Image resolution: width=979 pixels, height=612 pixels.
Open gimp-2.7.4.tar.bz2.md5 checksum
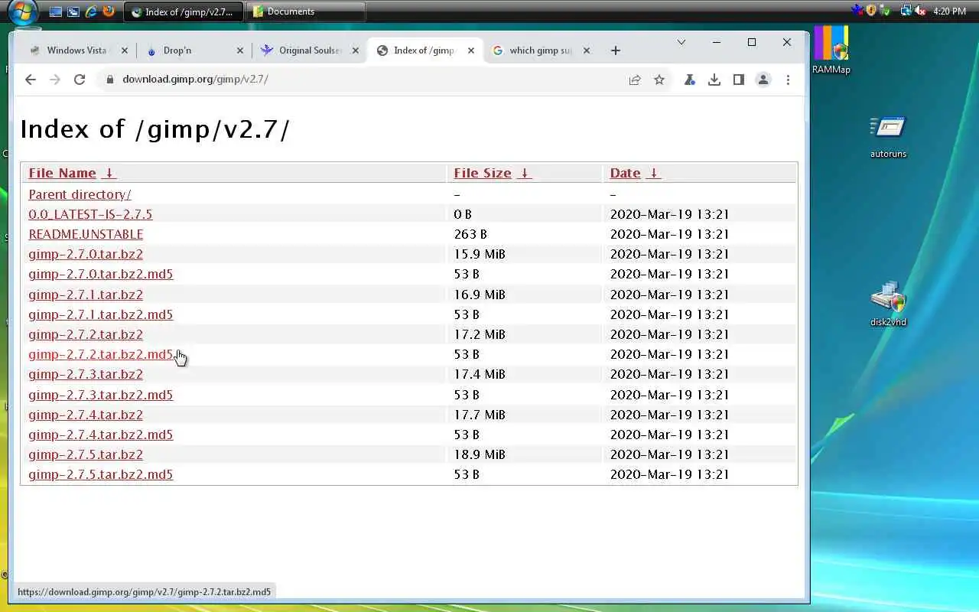click(x=101, y=435)
